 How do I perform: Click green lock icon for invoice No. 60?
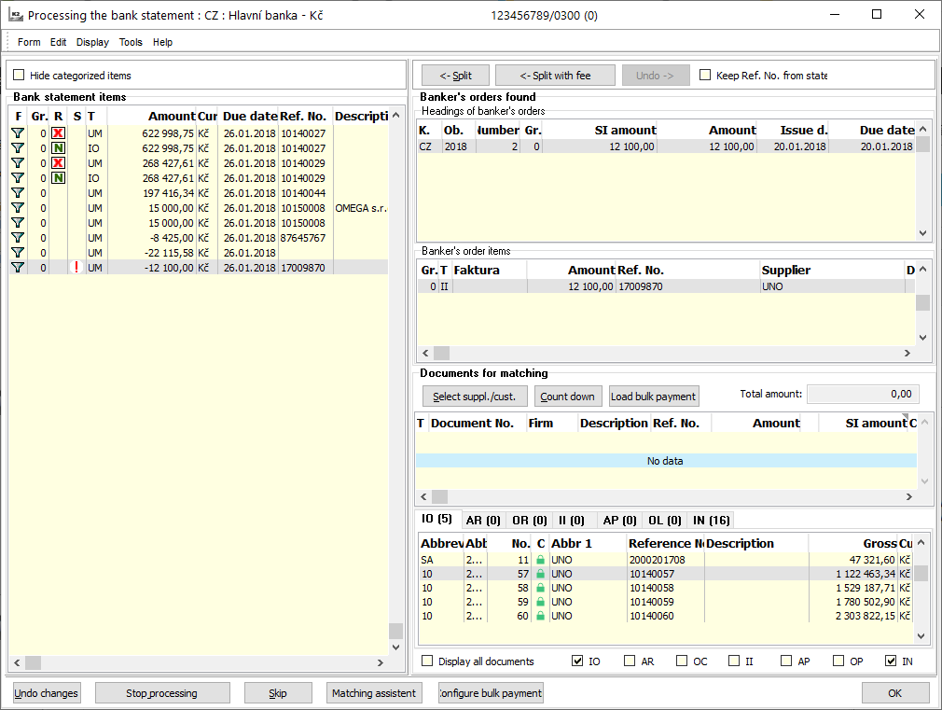tap(541, 616)
